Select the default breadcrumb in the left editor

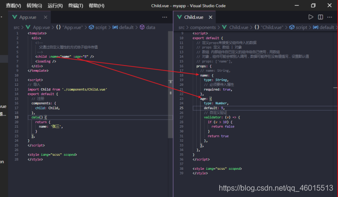[x=126, y=27]
